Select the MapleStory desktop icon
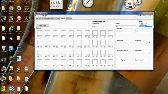168x94 pixels. 19,69
